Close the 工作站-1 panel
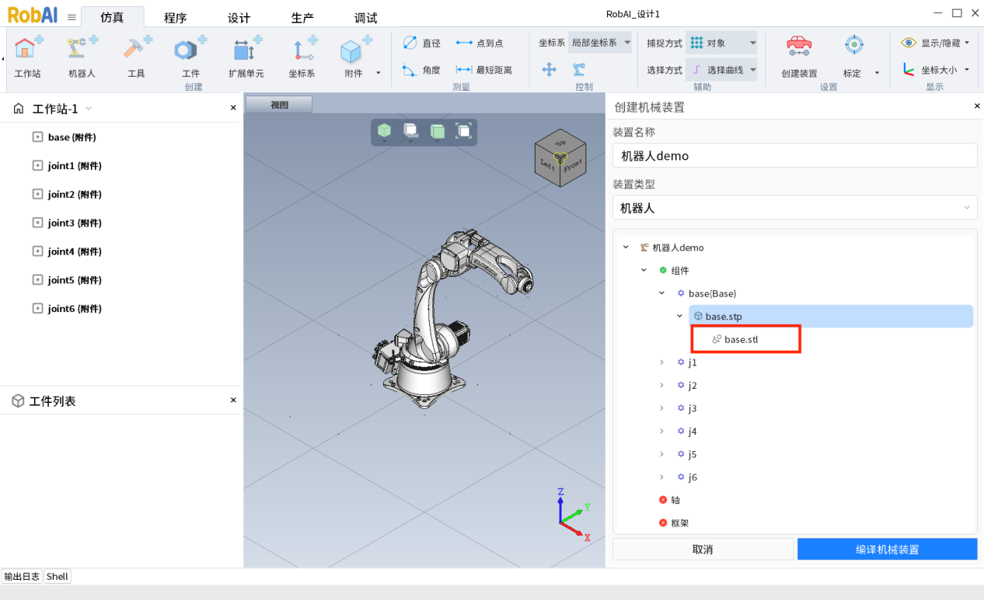Screen dimensions: 984x600 tap(233, 108)
